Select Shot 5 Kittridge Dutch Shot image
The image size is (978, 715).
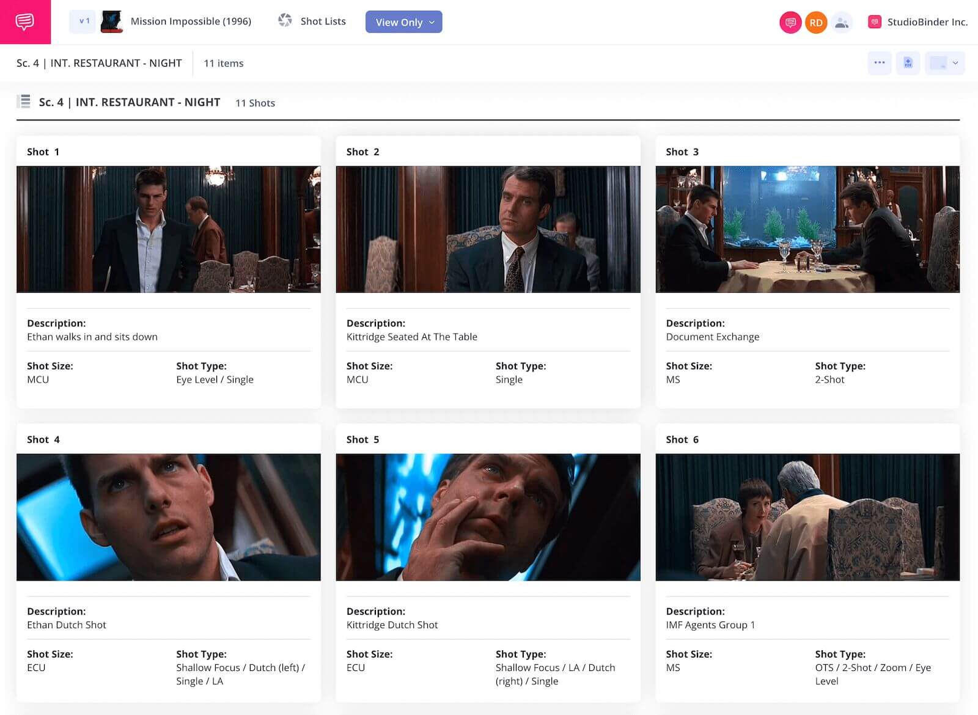pos(488,517)
